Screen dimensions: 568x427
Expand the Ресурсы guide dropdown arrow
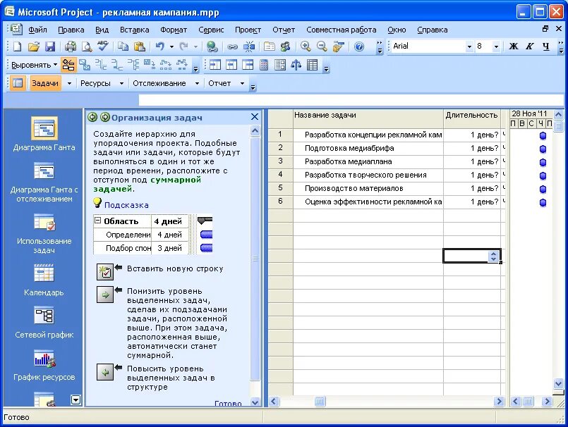coord(121,83)
